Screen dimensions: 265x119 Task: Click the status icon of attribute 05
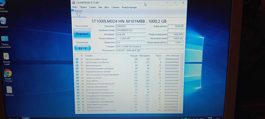(x=77, y=72)
